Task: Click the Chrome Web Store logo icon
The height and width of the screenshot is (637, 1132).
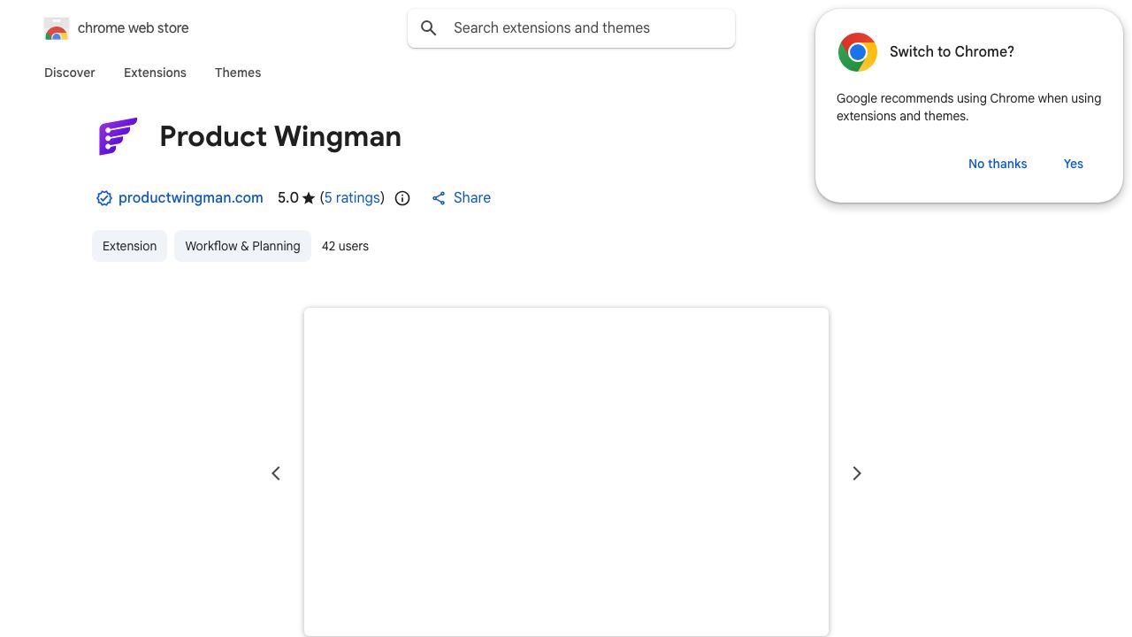Action: 57,28
